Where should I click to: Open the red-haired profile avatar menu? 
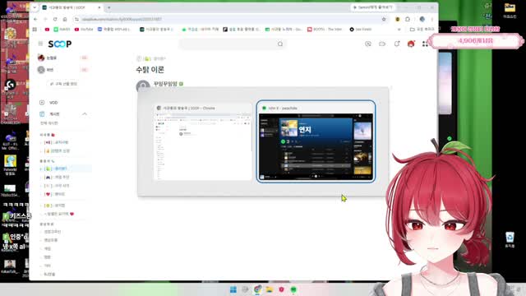[411, 44]
